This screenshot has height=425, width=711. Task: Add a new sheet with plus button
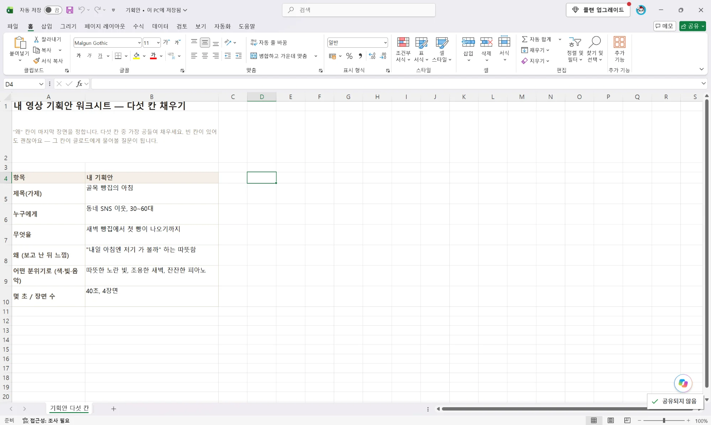pos(113,409)
